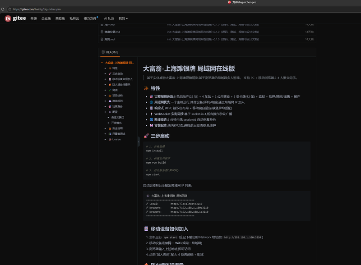This screenshot has height=265, width=361.
Task: Click file icon next to 棋盘位置.md
Action: coord(102,32)
